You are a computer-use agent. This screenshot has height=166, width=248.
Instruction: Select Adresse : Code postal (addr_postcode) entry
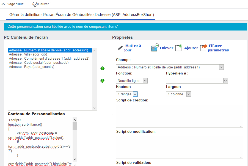(39, 63)
